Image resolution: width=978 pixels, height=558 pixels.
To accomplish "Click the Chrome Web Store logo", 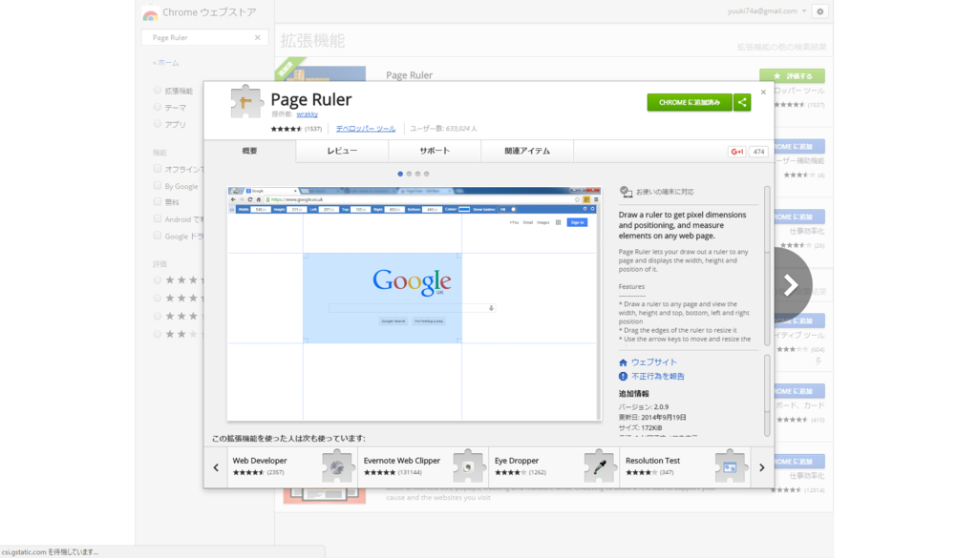I will (150, 13).
